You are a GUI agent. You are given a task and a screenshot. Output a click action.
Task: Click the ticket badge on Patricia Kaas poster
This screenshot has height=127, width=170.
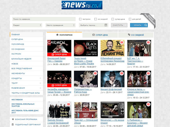tap(95, 73)
